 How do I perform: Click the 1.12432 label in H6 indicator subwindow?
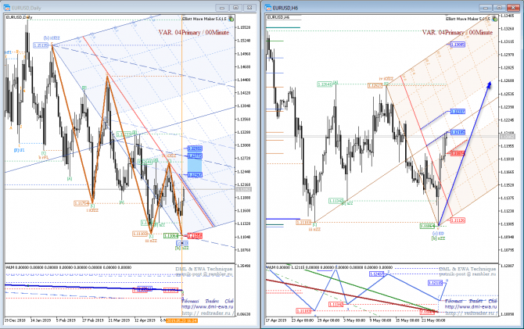click(x=376, y=274)
